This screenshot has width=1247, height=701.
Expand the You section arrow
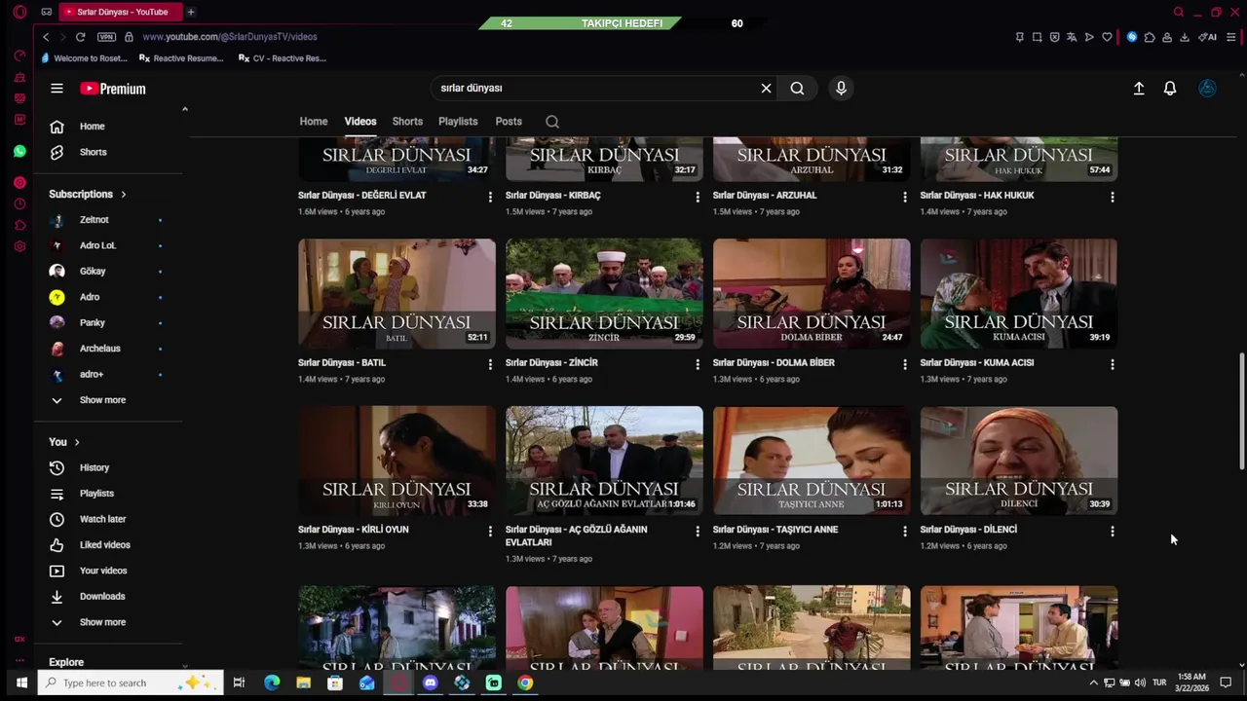[x=77, y=442]
